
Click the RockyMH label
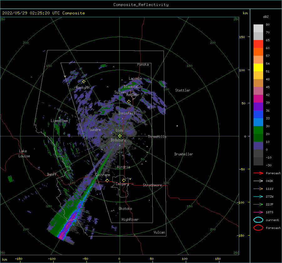coord(83,88)
